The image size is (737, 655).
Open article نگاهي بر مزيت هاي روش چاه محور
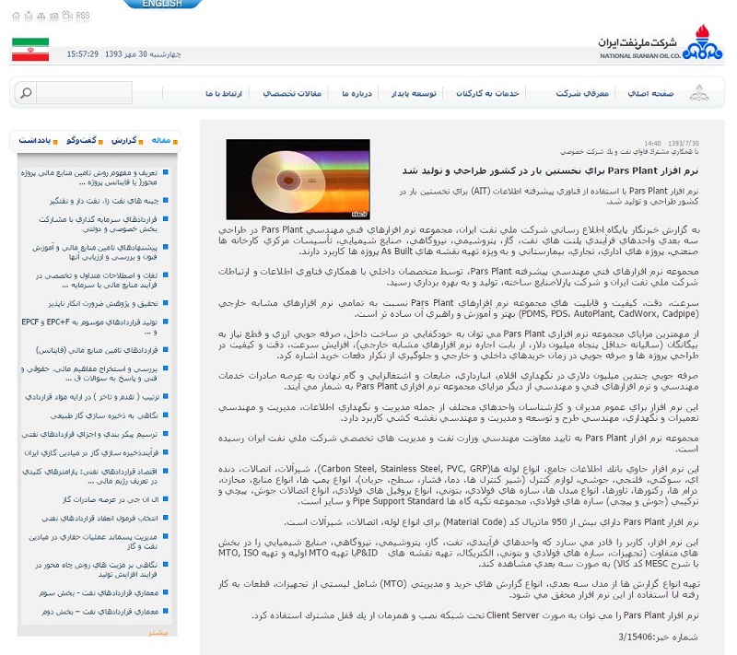(96, 569)
